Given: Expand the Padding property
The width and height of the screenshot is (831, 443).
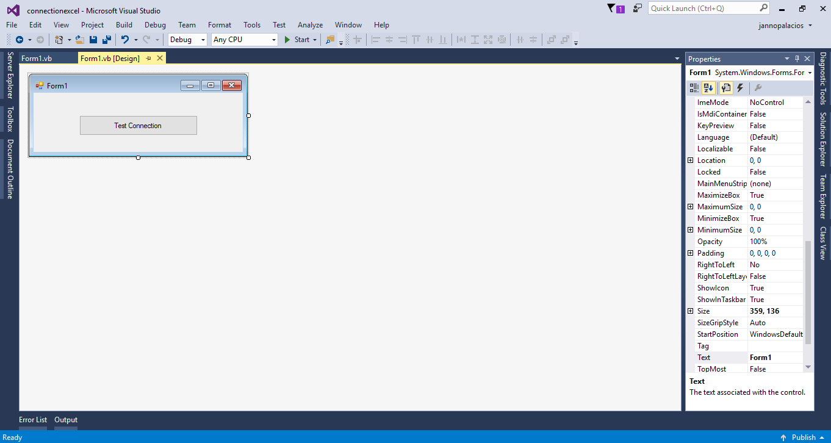Looking at the screenshot, I should coord(691,253).
